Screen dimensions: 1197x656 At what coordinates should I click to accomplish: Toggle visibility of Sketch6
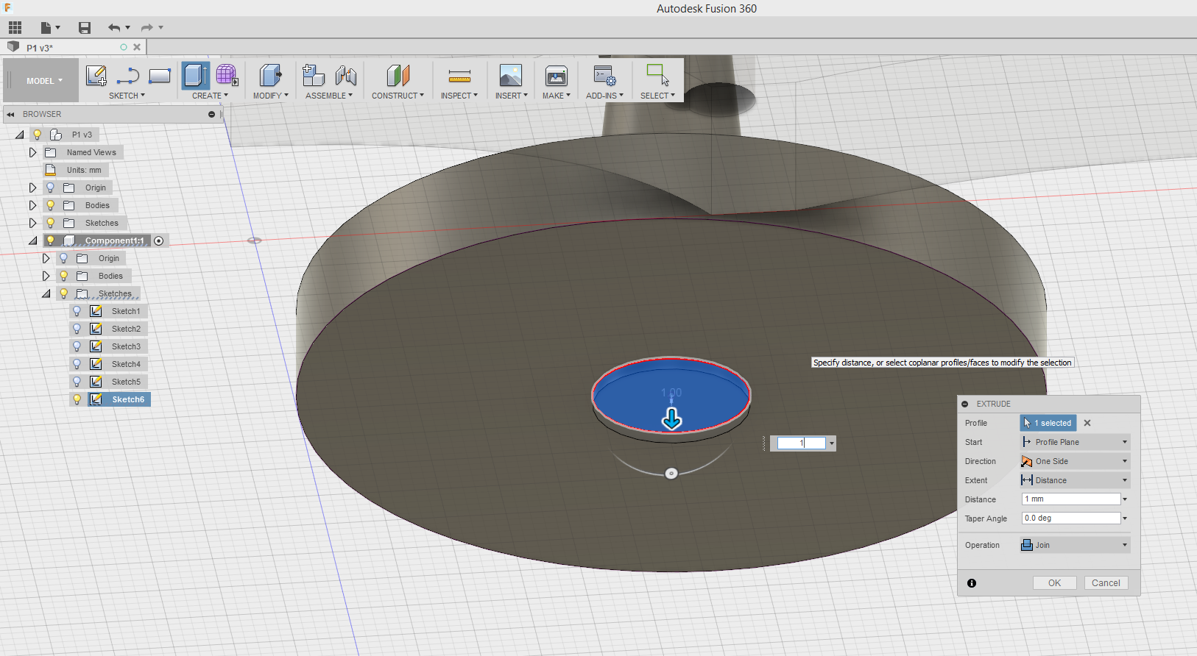pyautogui.click(x=77, y=399)
